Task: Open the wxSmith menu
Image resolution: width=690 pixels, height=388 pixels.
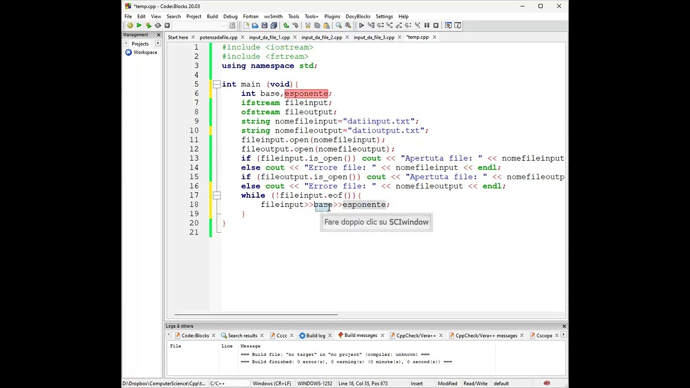Action: [x=273, y=16]
